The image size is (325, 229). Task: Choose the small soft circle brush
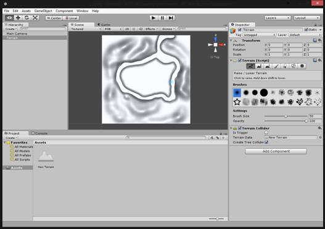pyautogui.click(x=246, y=93)
